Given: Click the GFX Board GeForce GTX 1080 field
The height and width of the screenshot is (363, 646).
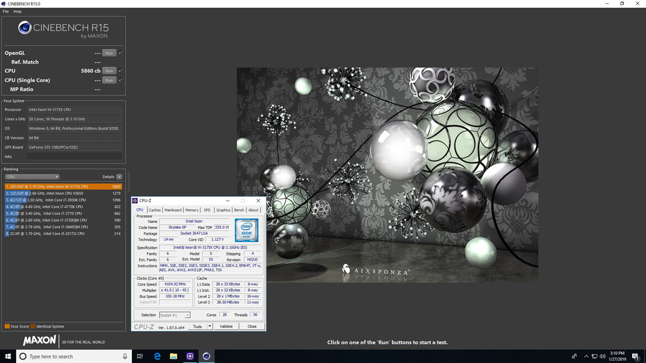Looking at the screenshot, I should click(75, 147).
